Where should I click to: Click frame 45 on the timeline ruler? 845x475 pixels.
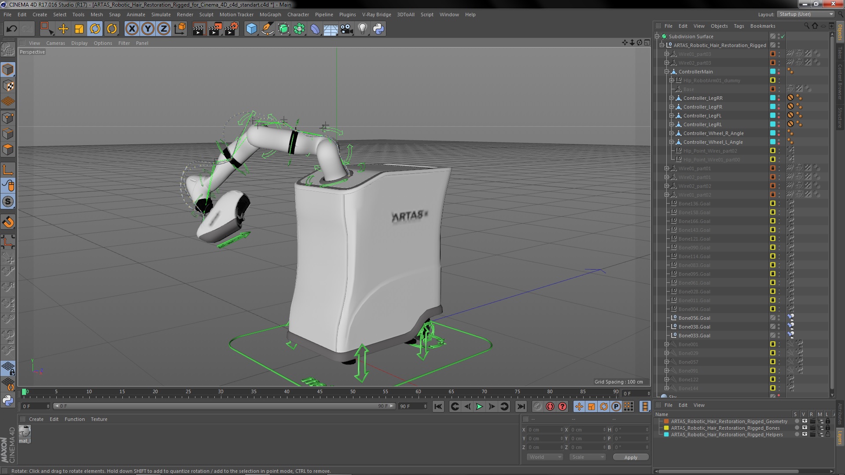[x=320, y=391]
